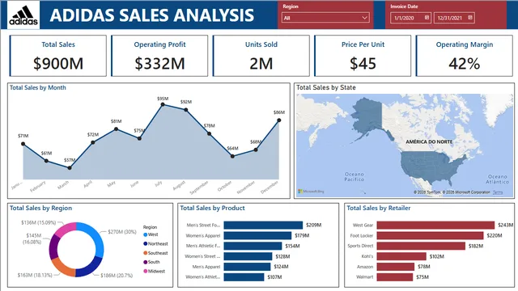This screenshot has height=291, width=518.
Task: Click the Total Sales by State title
Action: click(325, 88)
